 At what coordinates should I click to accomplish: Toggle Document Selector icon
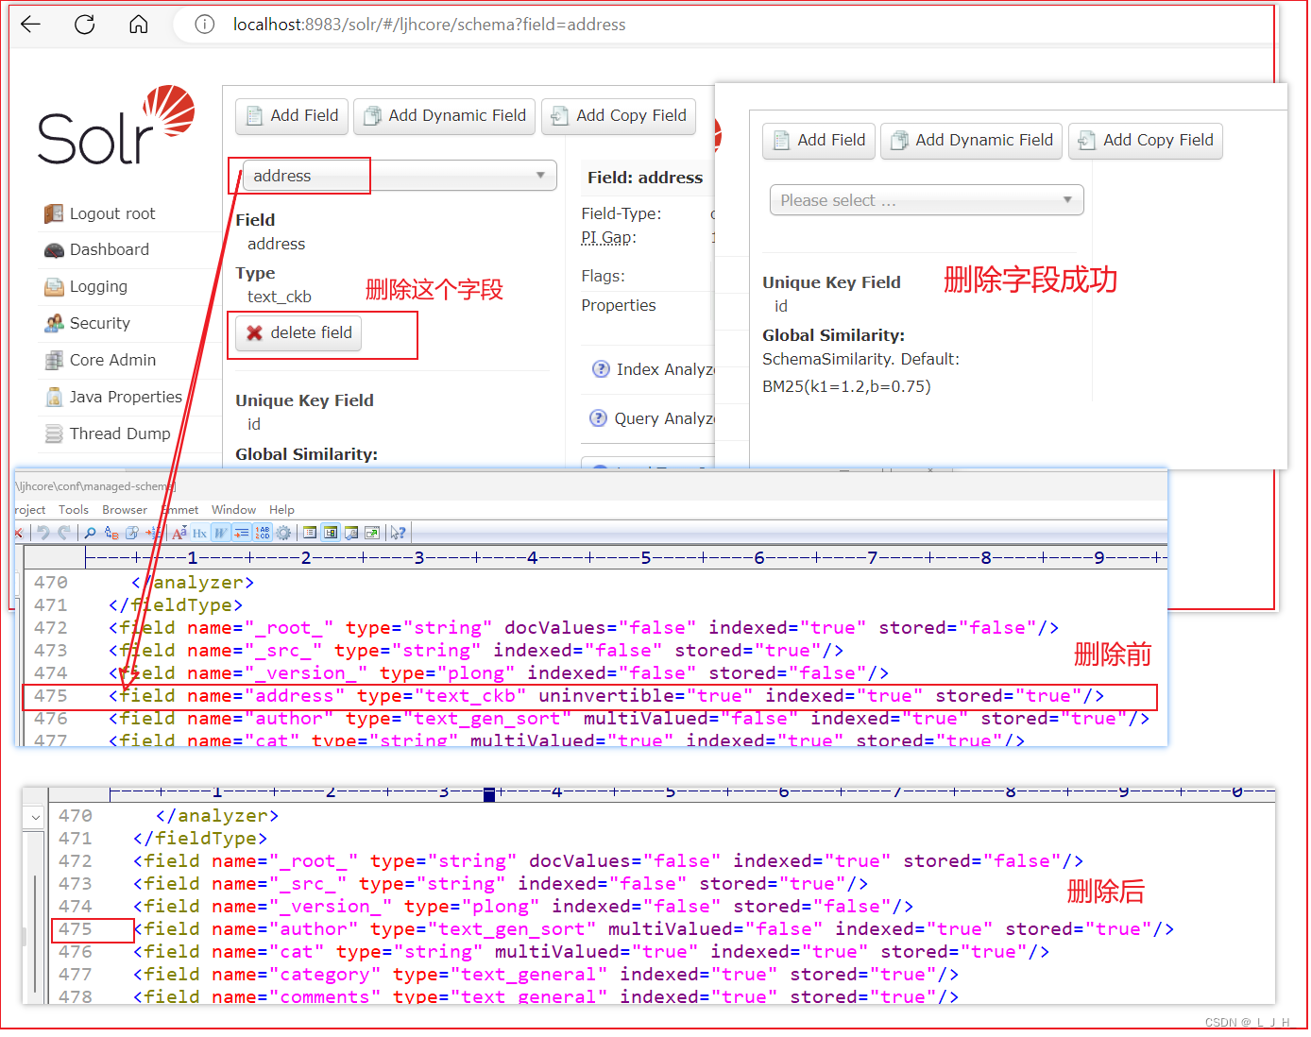pyautogui.click(x=310, y=533)
